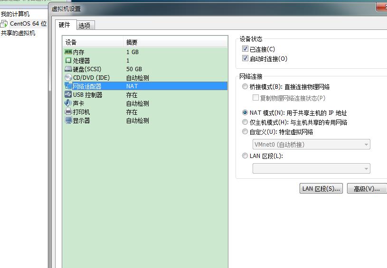The height and width of the screenshot is (268, 387).
Task: Click the printer (打印机) icon
Action: point(68,111)
